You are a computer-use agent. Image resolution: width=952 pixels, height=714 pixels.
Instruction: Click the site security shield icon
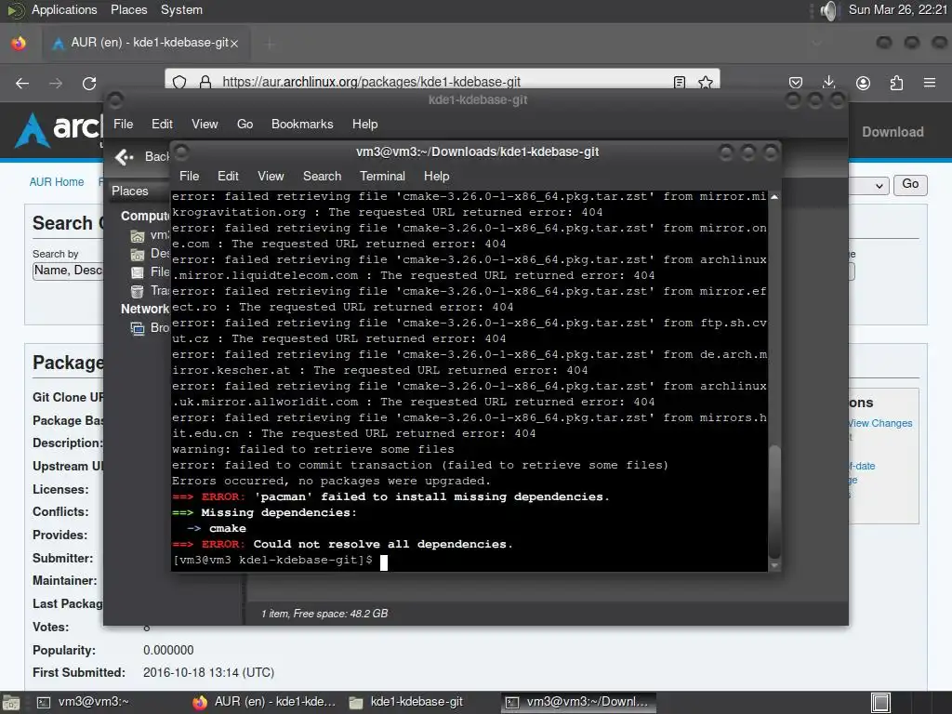tap(179, 82)
